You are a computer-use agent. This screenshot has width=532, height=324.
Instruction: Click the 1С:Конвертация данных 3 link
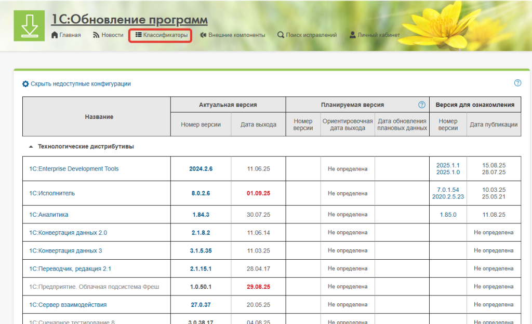pos(65,251)
